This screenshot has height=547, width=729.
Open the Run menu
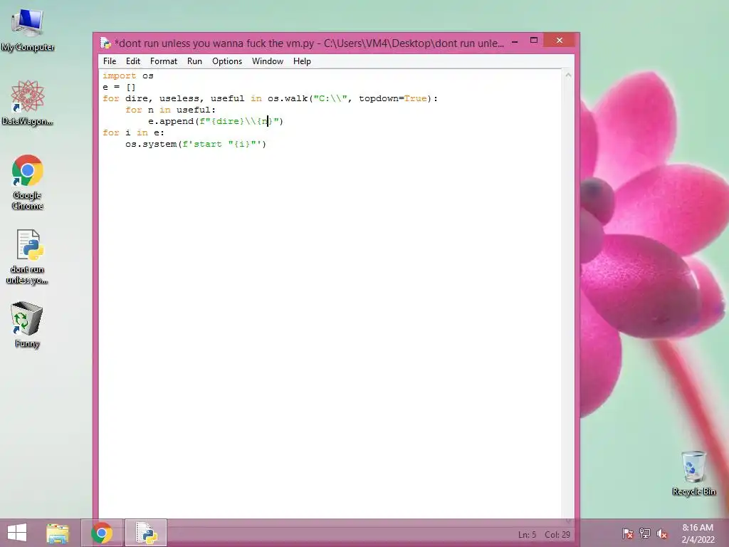pyautogui.click(x=194, y=61)
